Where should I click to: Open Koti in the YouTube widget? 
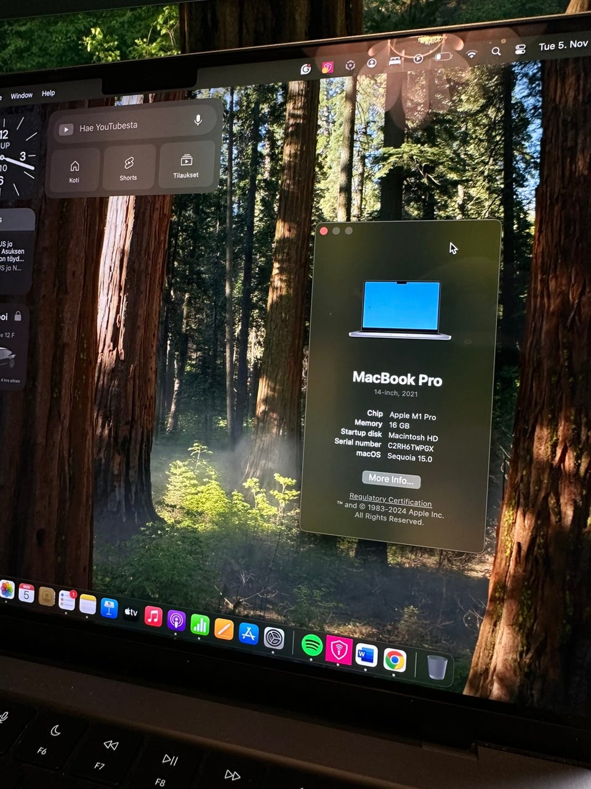pyautogui.click(x=74, y=170)
